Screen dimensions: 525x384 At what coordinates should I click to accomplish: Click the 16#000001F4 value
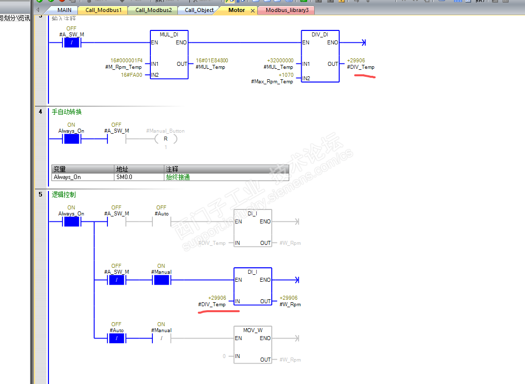pos(126,60)
